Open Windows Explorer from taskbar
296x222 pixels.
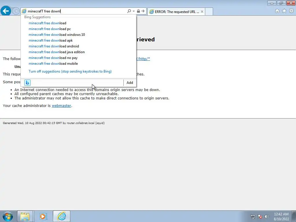coord(25,216)
